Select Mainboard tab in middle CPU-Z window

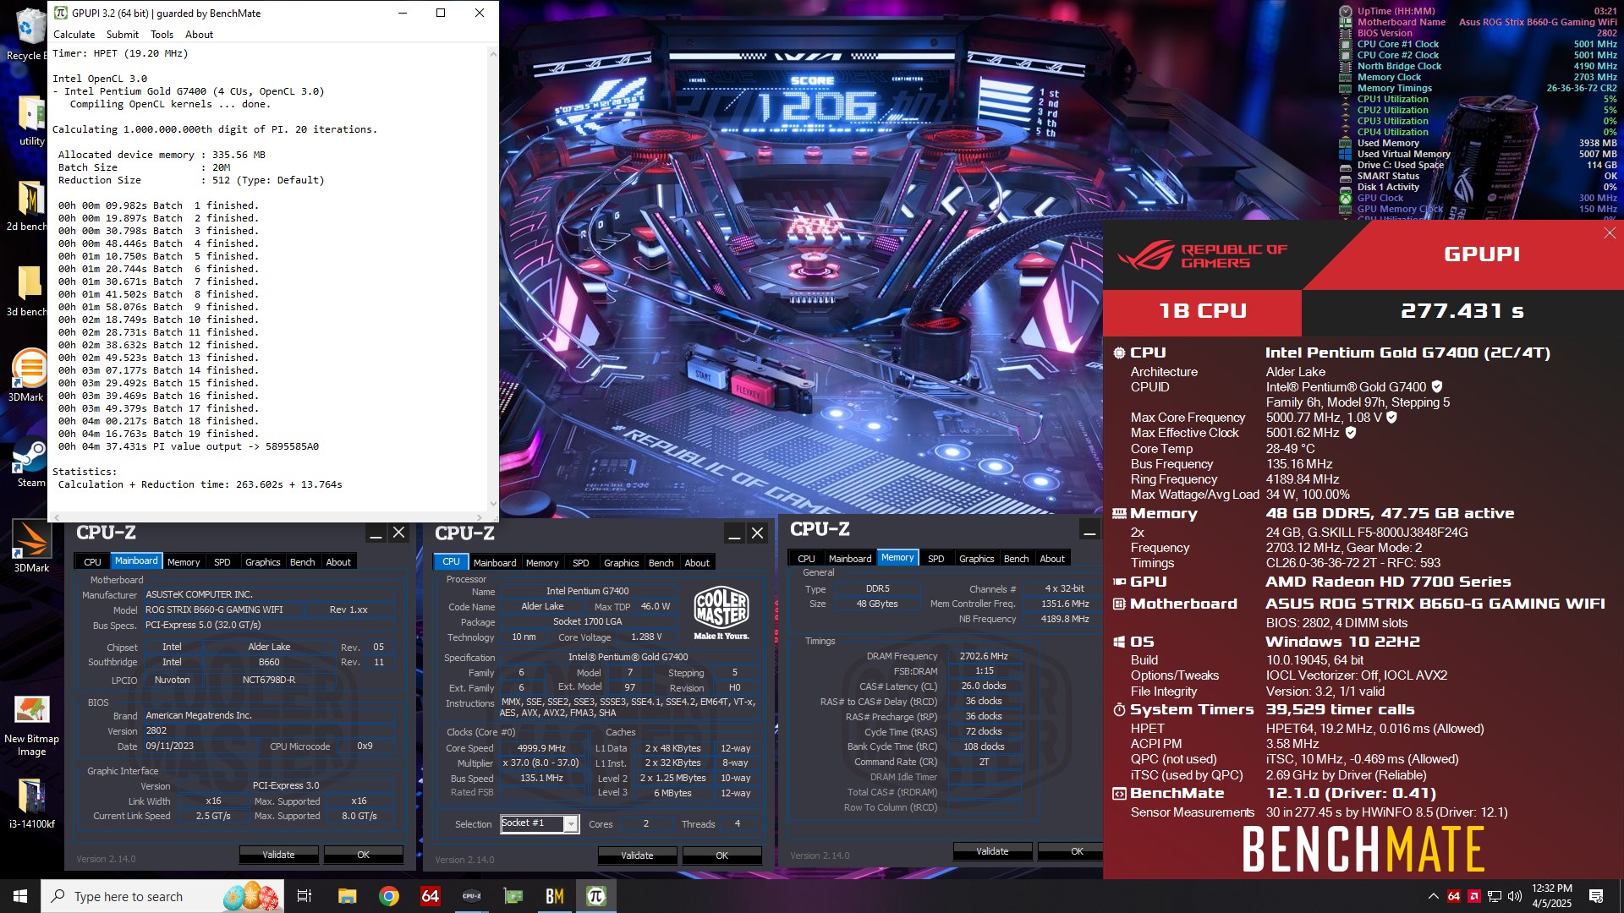[495, 563]
